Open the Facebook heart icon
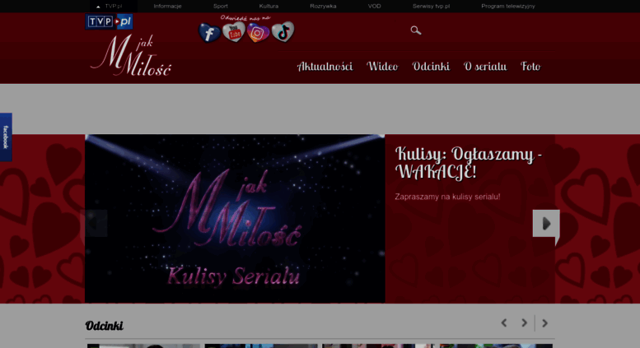 coord(209,33)
